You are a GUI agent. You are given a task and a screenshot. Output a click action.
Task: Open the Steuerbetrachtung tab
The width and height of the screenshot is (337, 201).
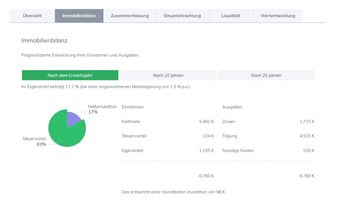pyautogui.click(x=182, y=16)
